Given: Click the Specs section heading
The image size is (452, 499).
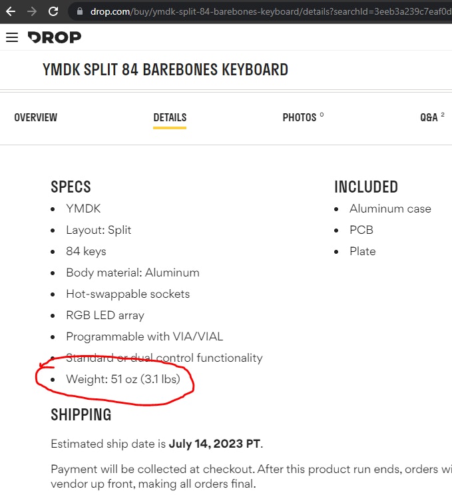Looking at the screenshot, I should 71,187.
